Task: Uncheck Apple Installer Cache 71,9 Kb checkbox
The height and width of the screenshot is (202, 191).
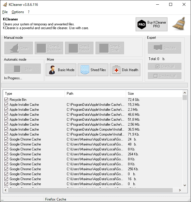Action: [x=6, y=134]
